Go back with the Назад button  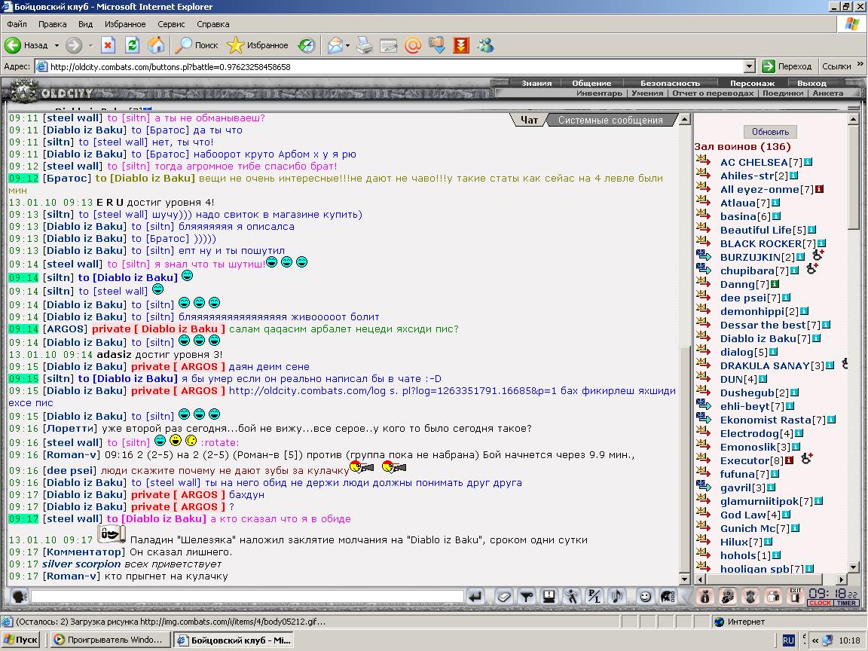click(x=26, y=45)
